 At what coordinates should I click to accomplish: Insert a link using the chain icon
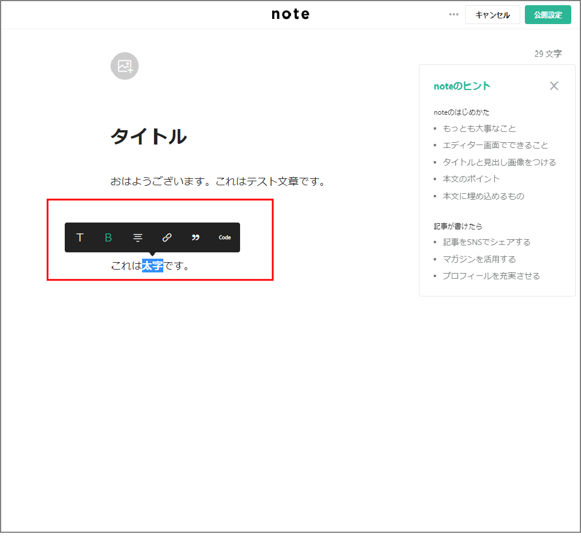point(167,237)
